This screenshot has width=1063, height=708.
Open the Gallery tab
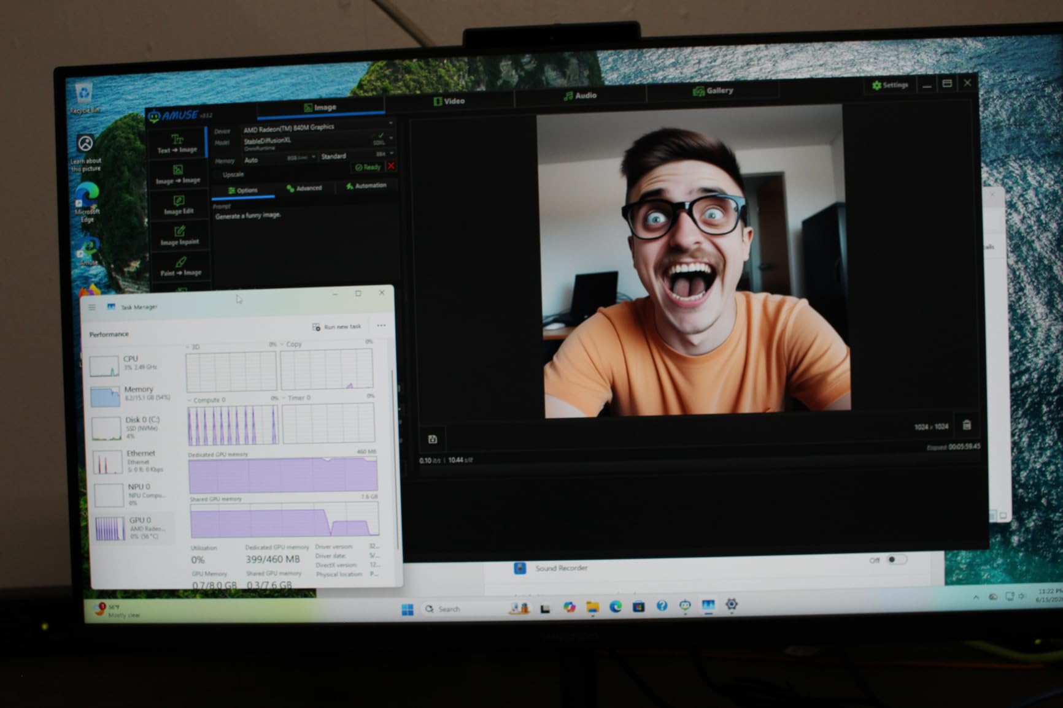pyautogui.click(x=713, y=91)
